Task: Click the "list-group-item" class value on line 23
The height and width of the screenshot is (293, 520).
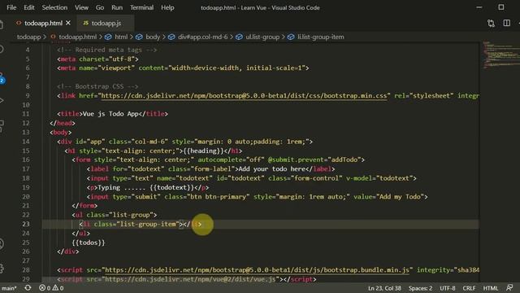Action: pyautogui.click(x=148, y=225)
